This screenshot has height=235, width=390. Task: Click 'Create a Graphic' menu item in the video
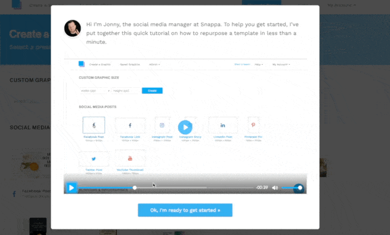[100, 64]
